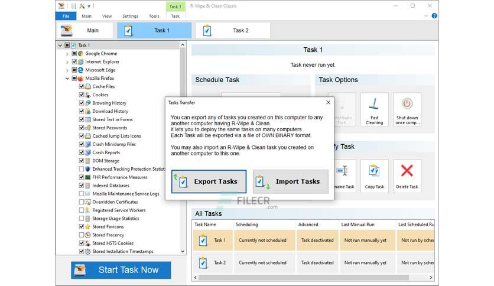This screenshot has width=494, height=286.
Task: Click the Stored Passwords key icon
Action: point(88,128)
